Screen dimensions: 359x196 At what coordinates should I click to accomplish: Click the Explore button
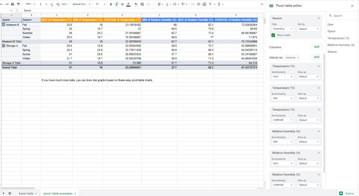click(x=346, y=193)
